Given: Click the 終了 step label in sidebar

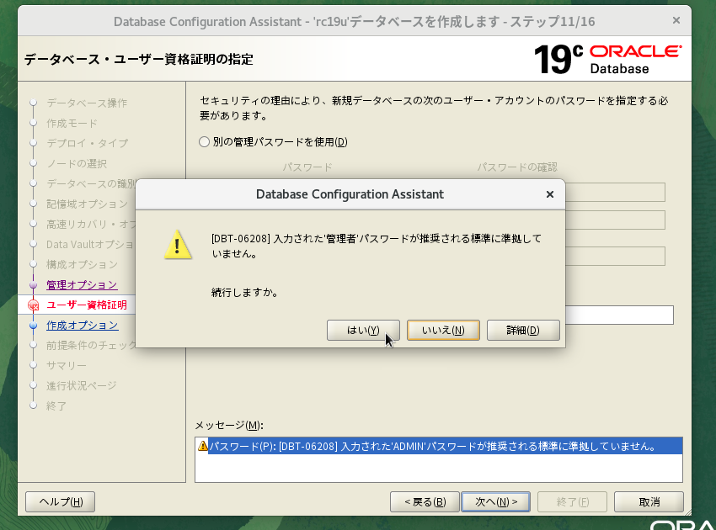Looking at the screenshot, I should tap(56, 405).
